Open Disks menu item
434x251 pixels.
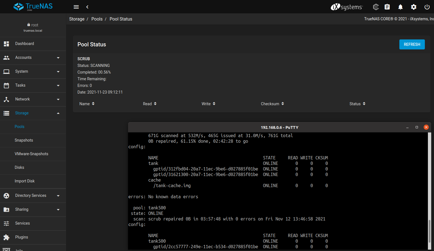(x=33, y=168)
